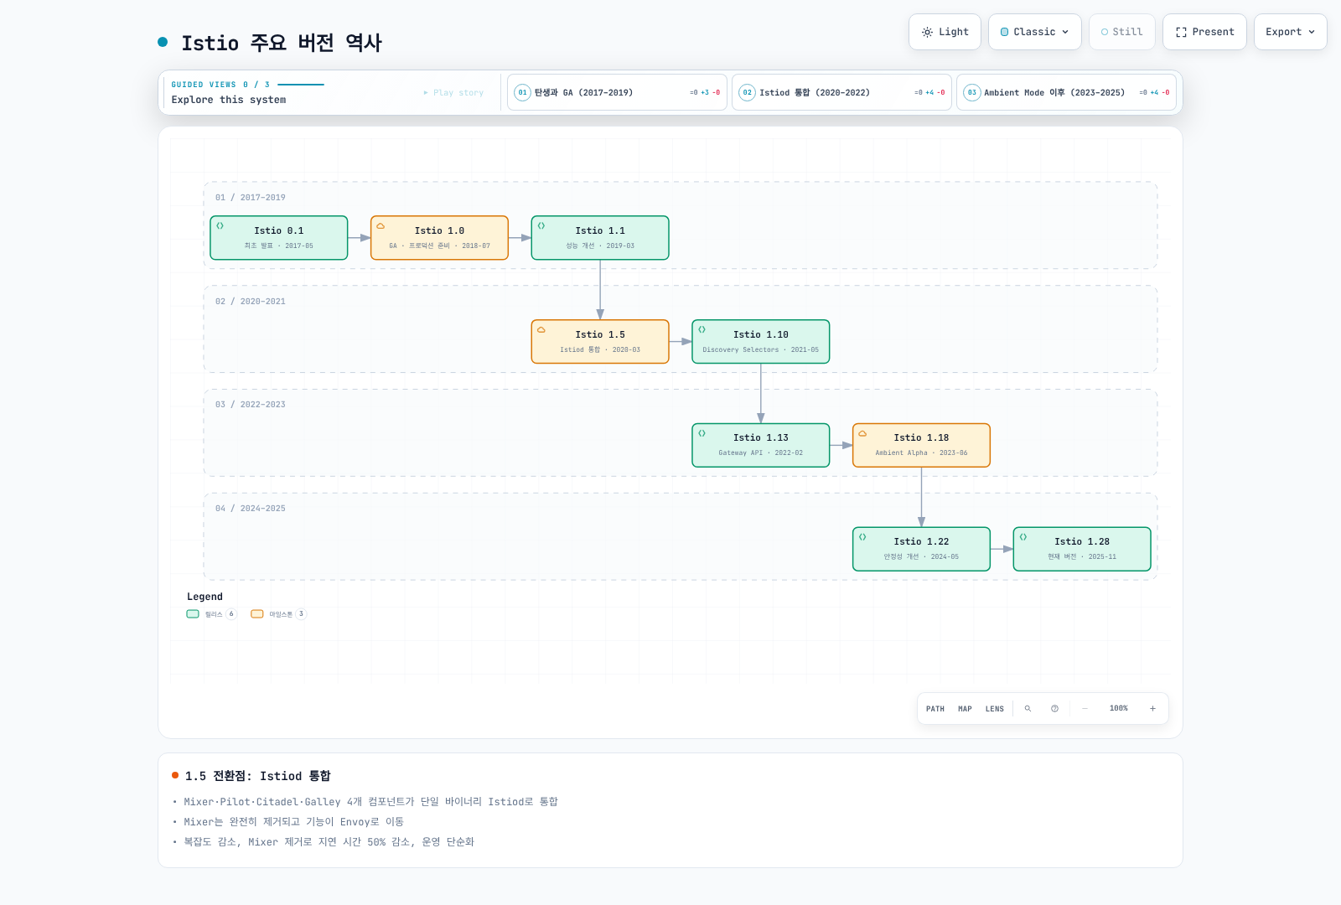
Task: Click the 100% zoom level
Action: coord(1119,709)
